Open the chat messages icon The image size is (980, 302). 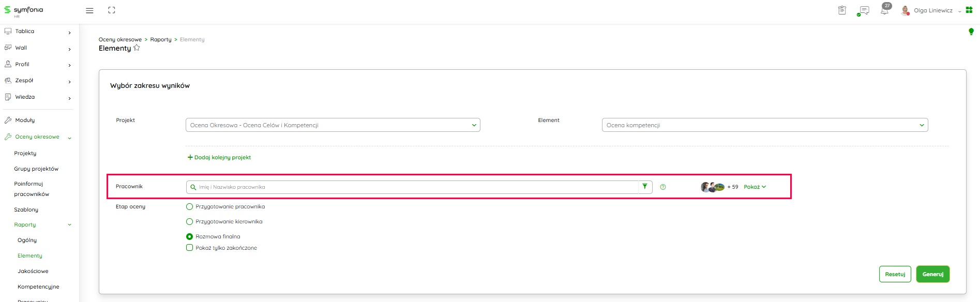click(x=864, y=10)
